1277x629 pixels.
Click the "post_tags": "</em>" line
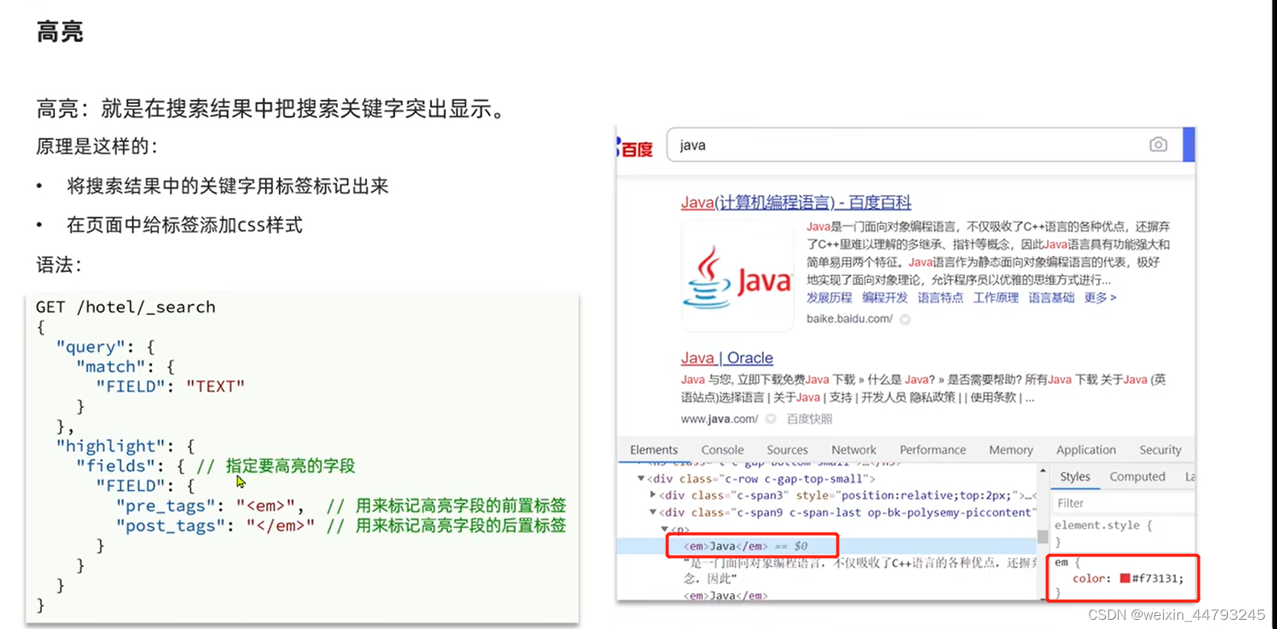(x=215, y=526)
